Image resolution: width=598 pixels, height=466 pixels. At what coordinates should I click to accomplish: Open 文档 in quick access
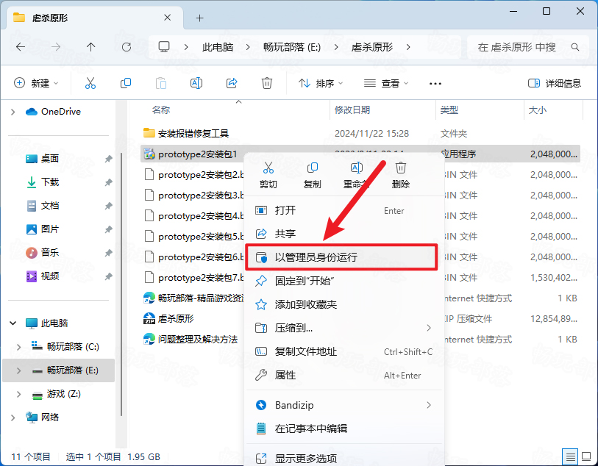50,206
